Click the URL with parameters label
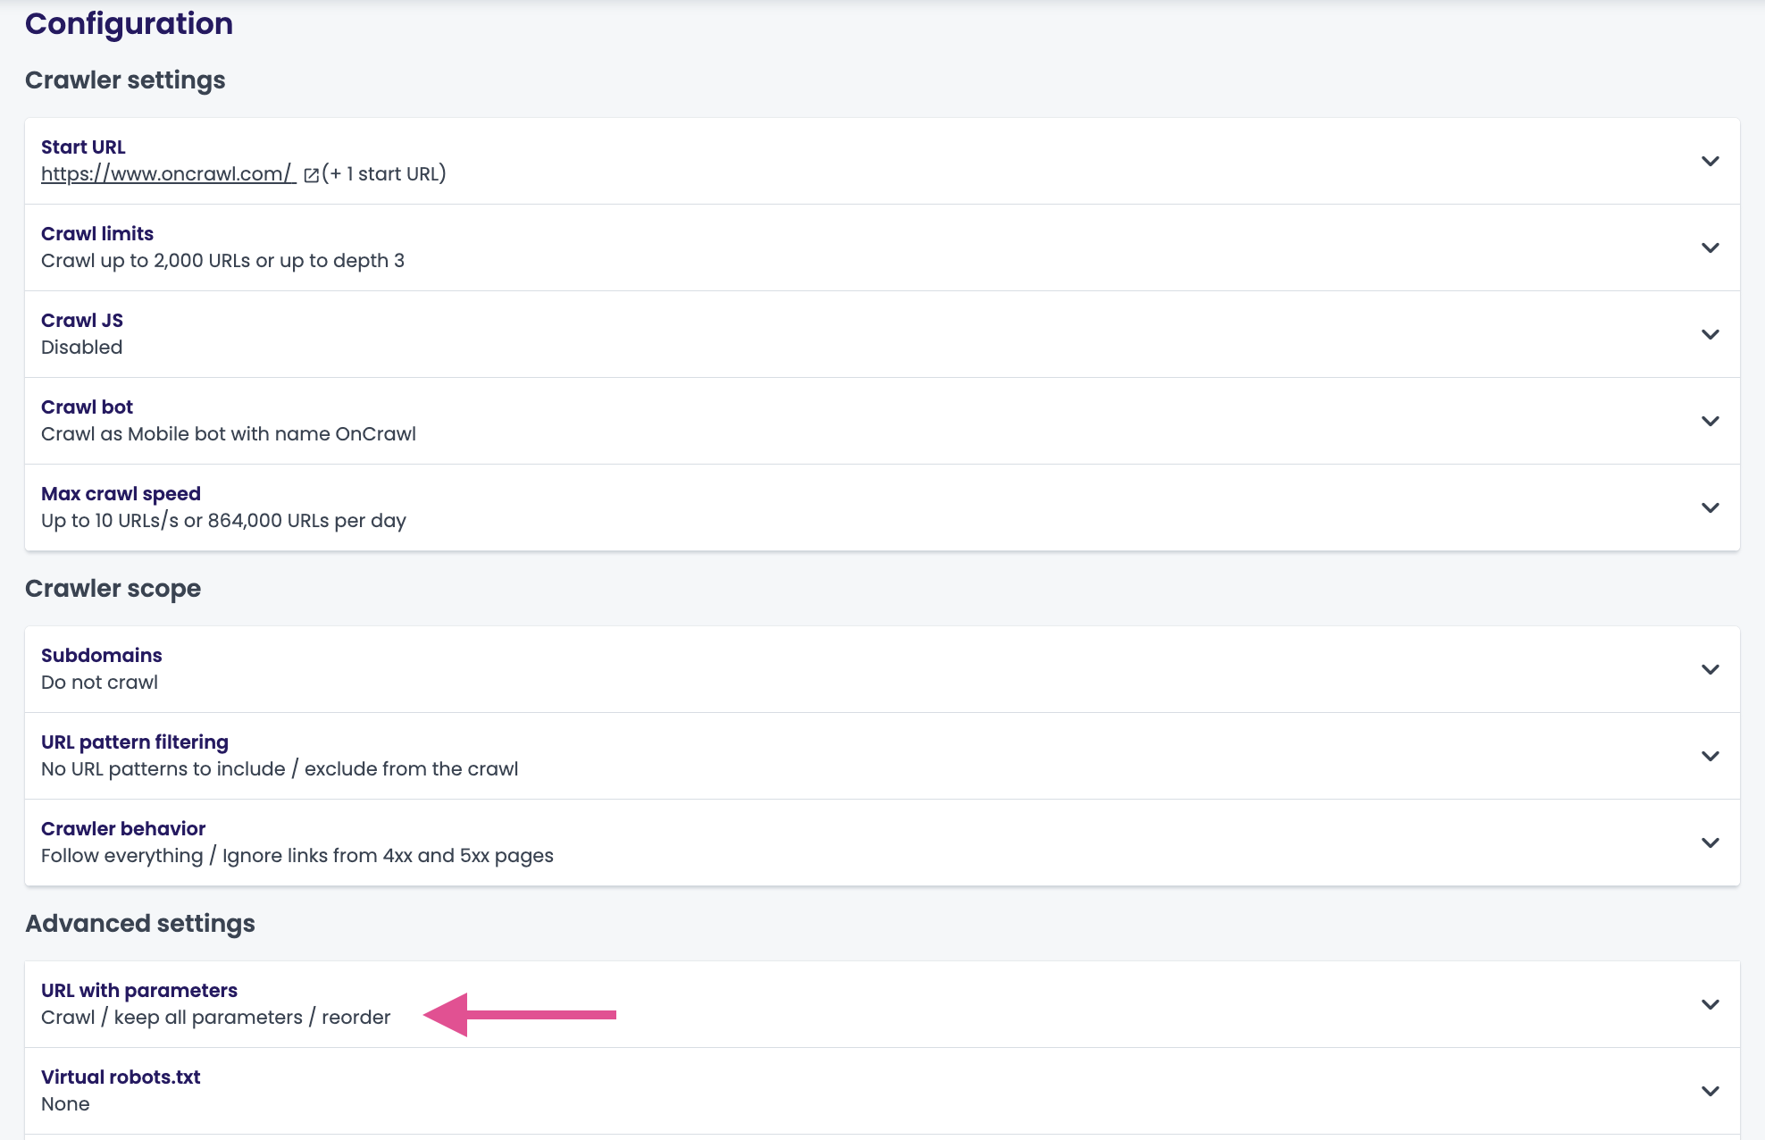 (138, 990)
